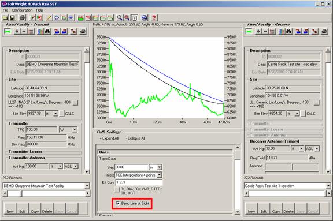Click the yellow pencil edit icon

(49, 18)
